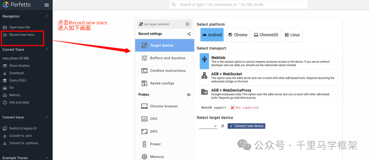Click the Linux platform icon
This screenshot has width=369, height=160.
(x=287, y=35)
